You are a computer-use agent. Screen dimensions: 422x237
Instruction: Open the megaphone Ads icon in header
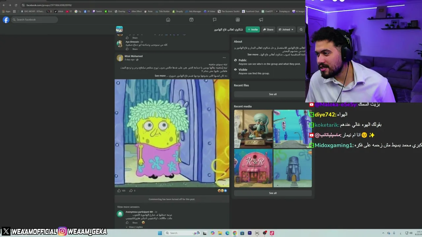coord(261,20)
